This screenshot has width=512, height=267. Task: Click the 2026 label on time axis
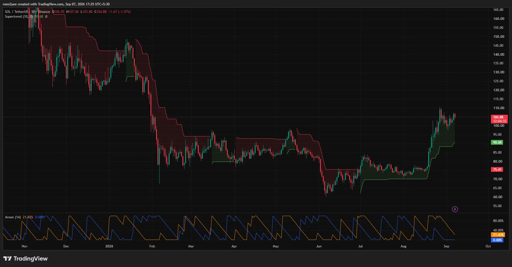(x=109, y=246)
